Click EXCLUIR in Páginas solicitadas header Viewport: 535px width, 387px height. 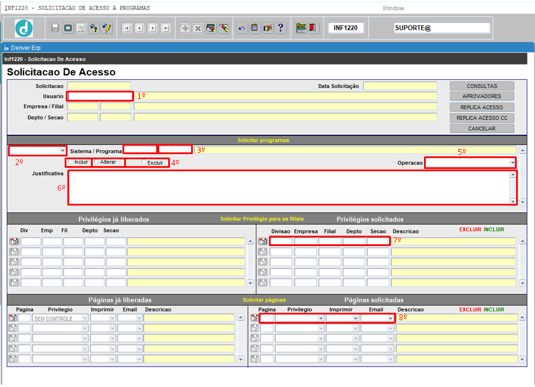[x=470, y=309]
